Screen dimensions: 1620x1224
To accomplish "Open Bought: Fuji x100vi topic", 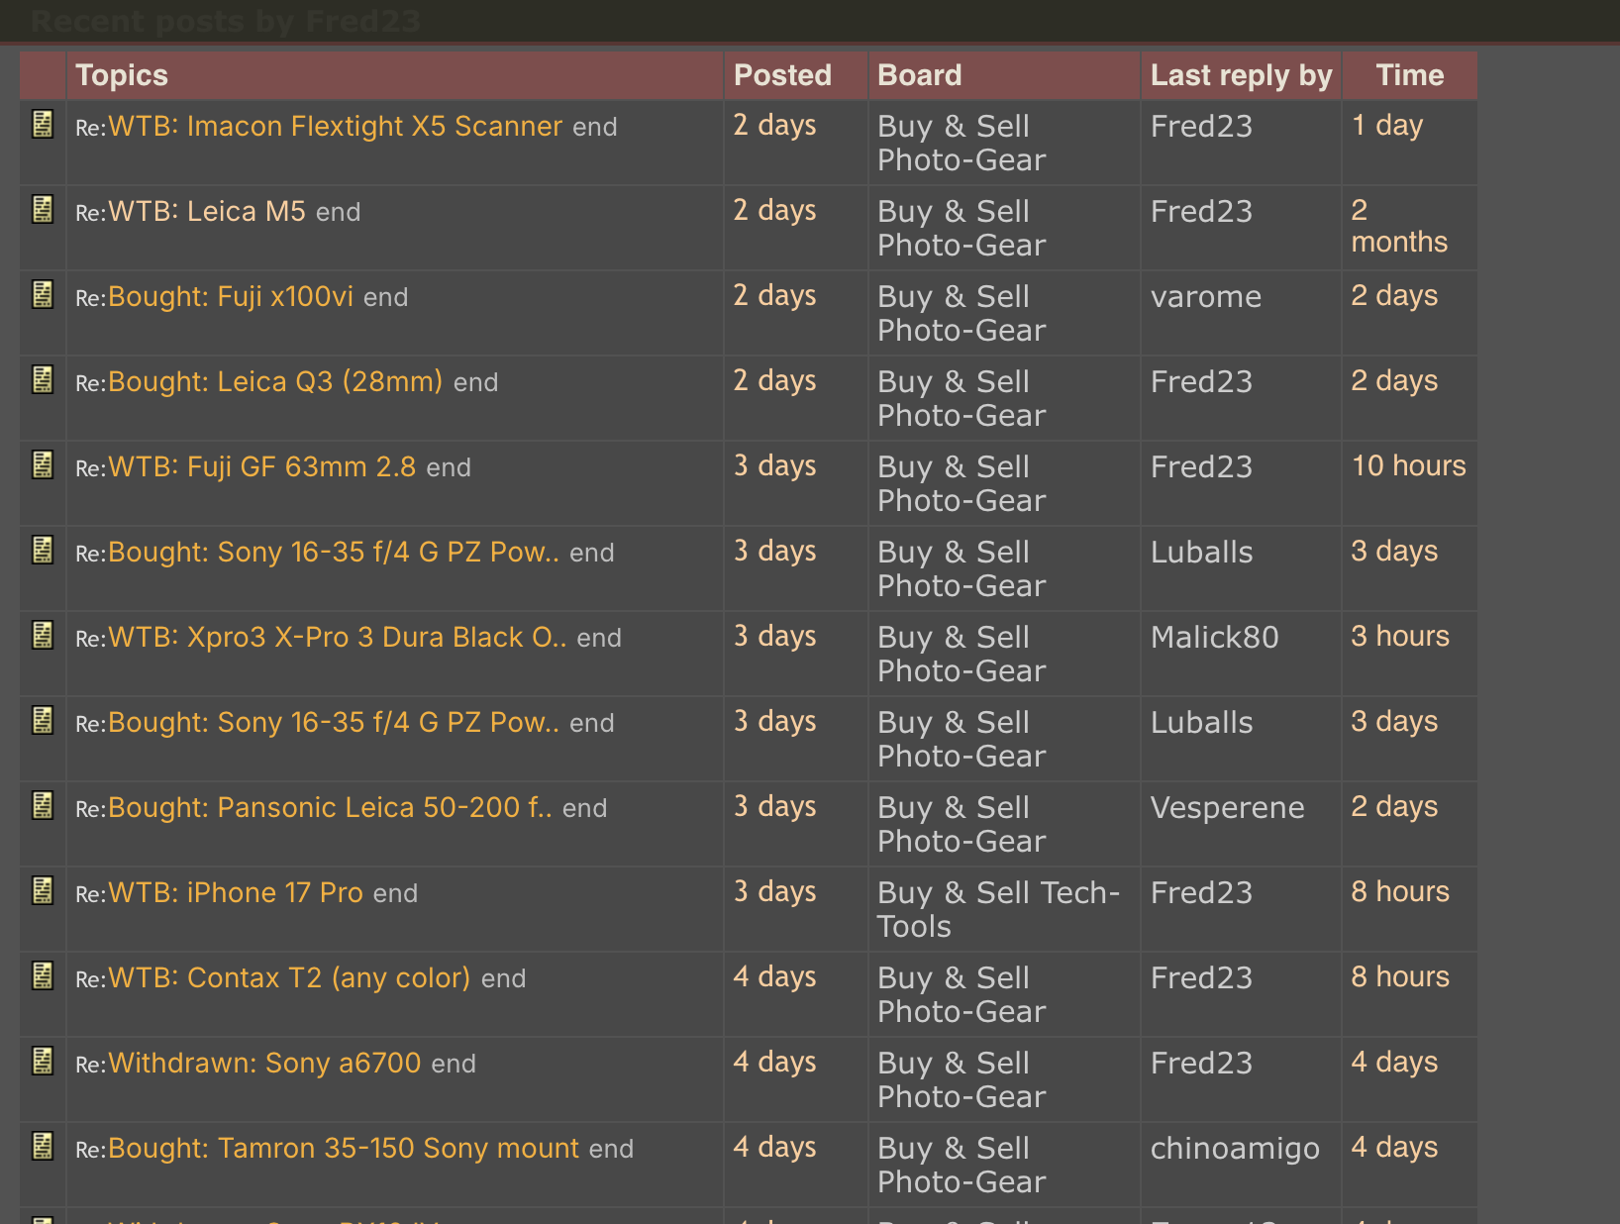I will point(231,297).
